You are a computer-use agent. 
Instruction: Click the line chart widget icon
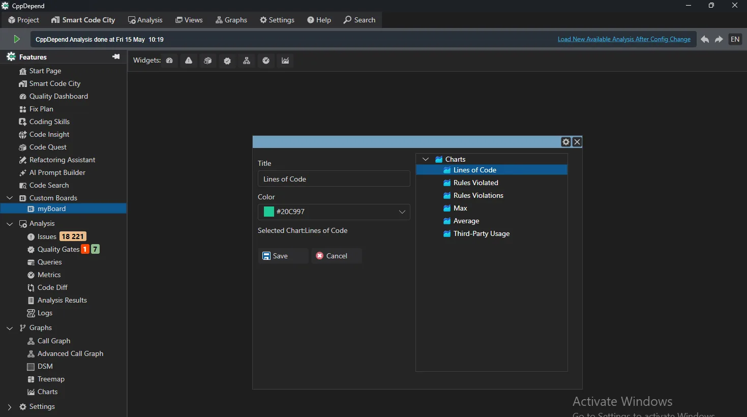click(x=285, y=61)
